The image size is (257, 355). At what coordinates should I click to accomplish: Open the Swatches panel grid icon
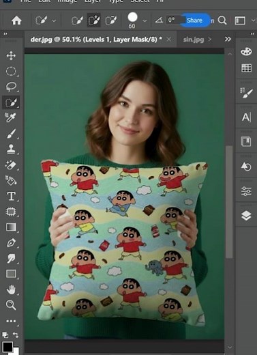246,68
